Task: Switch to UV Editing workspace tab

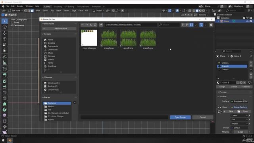Action: (x=69, y=7)
